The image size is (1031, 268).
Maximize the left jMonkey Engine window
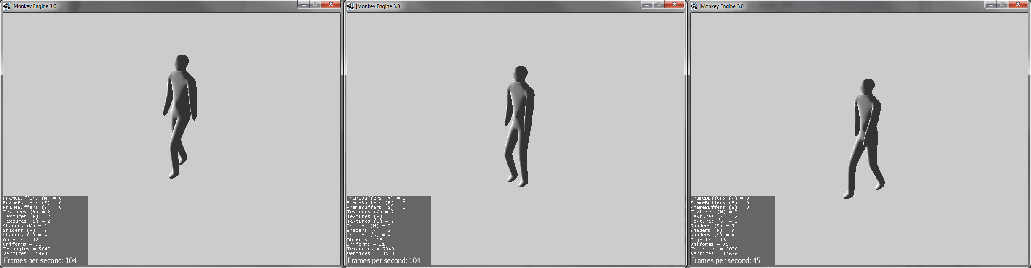point(315,5)
